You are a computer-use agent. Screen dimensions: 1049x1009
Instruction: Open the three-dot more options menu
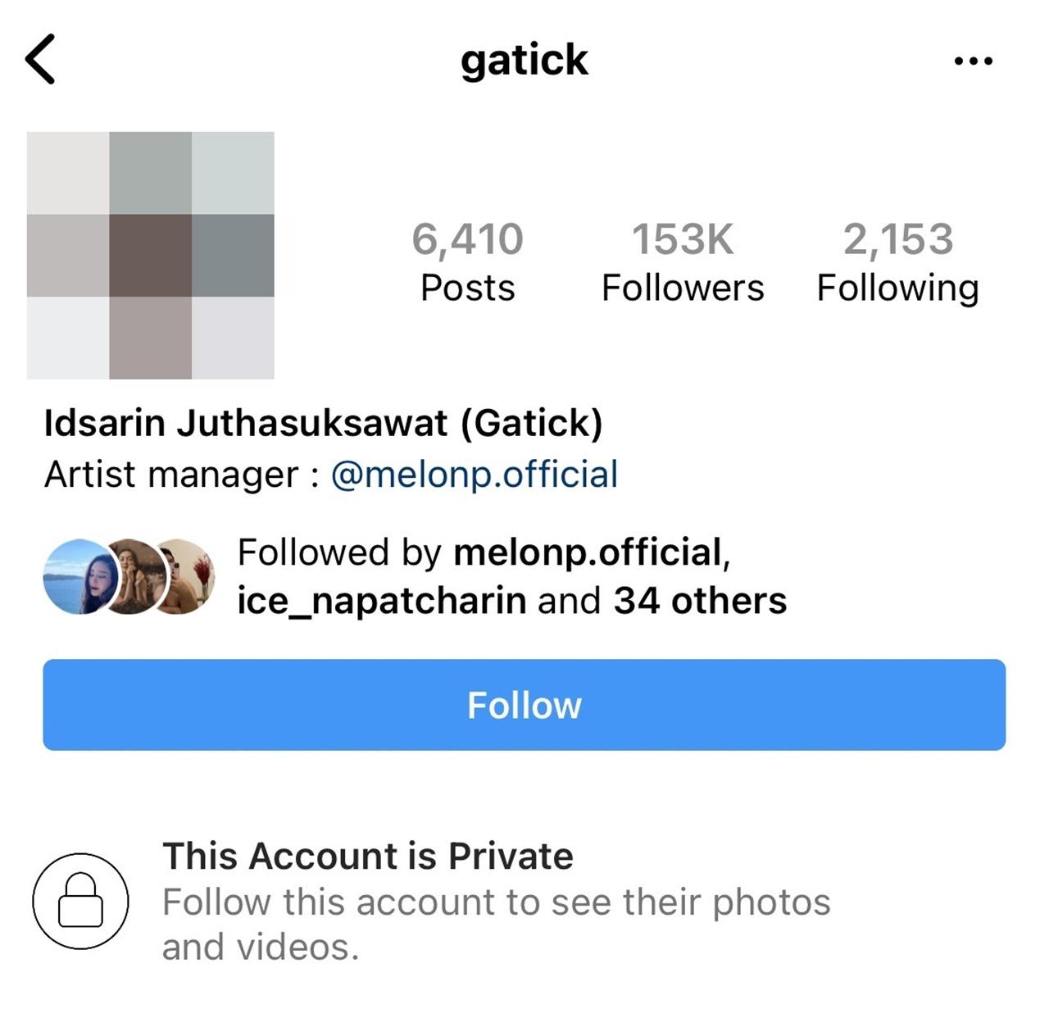(x=974, y=61)
